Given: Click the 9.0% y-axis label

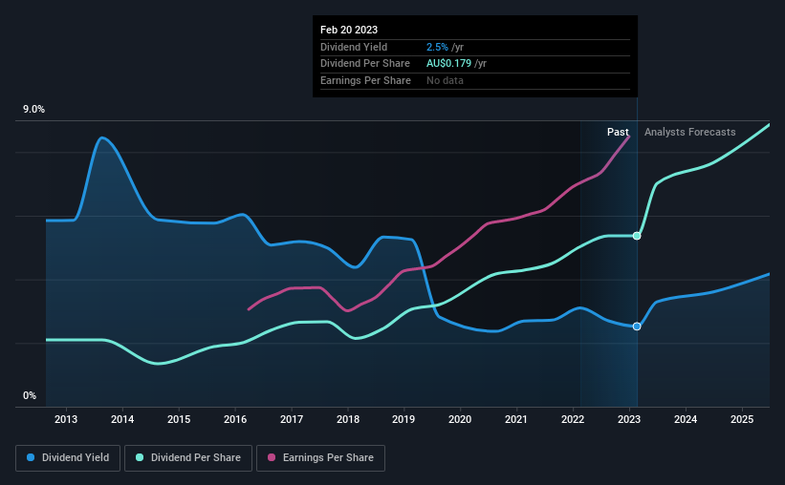Looking at the screenshot, I should (x=33, y=110).
